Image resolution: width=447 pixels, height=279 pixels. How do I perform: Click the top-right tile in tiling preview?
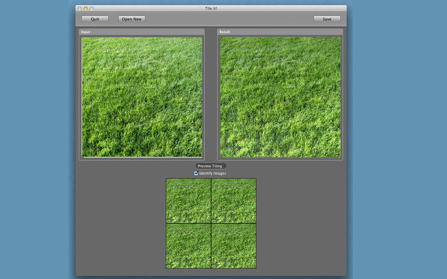coord(234,201)
